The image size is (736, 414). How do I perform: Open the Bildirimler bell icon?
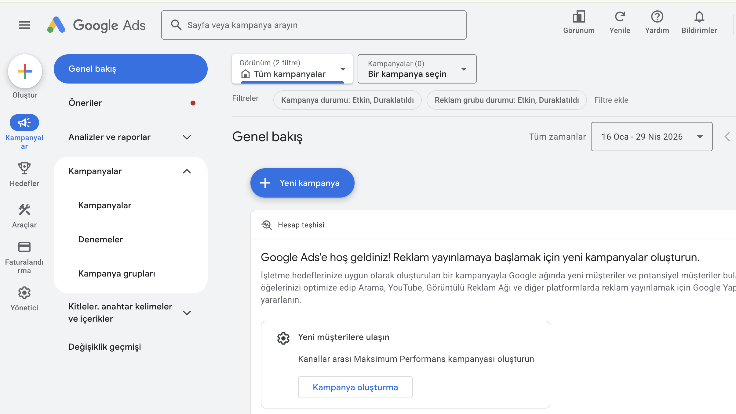699,17
